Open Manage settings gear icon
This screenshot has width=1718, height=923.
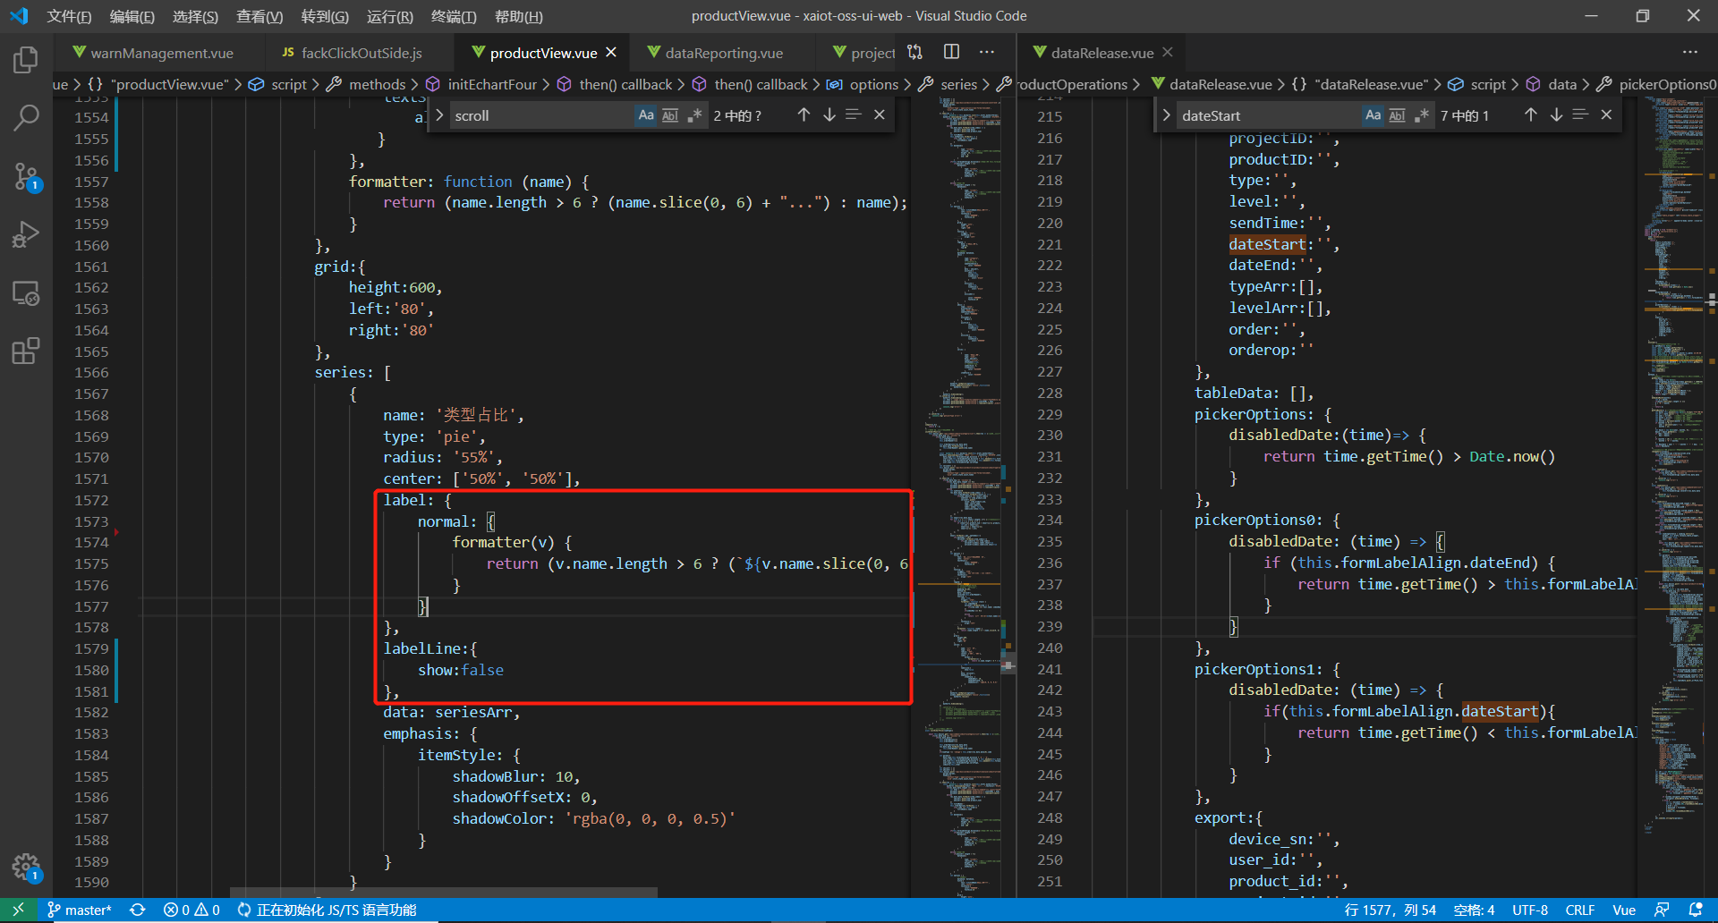pyautogui.click(x=26, y=867)
